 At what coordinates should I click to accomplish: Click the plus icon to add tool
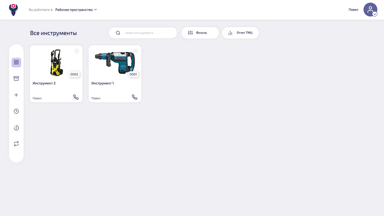click(x=16, y=95)
